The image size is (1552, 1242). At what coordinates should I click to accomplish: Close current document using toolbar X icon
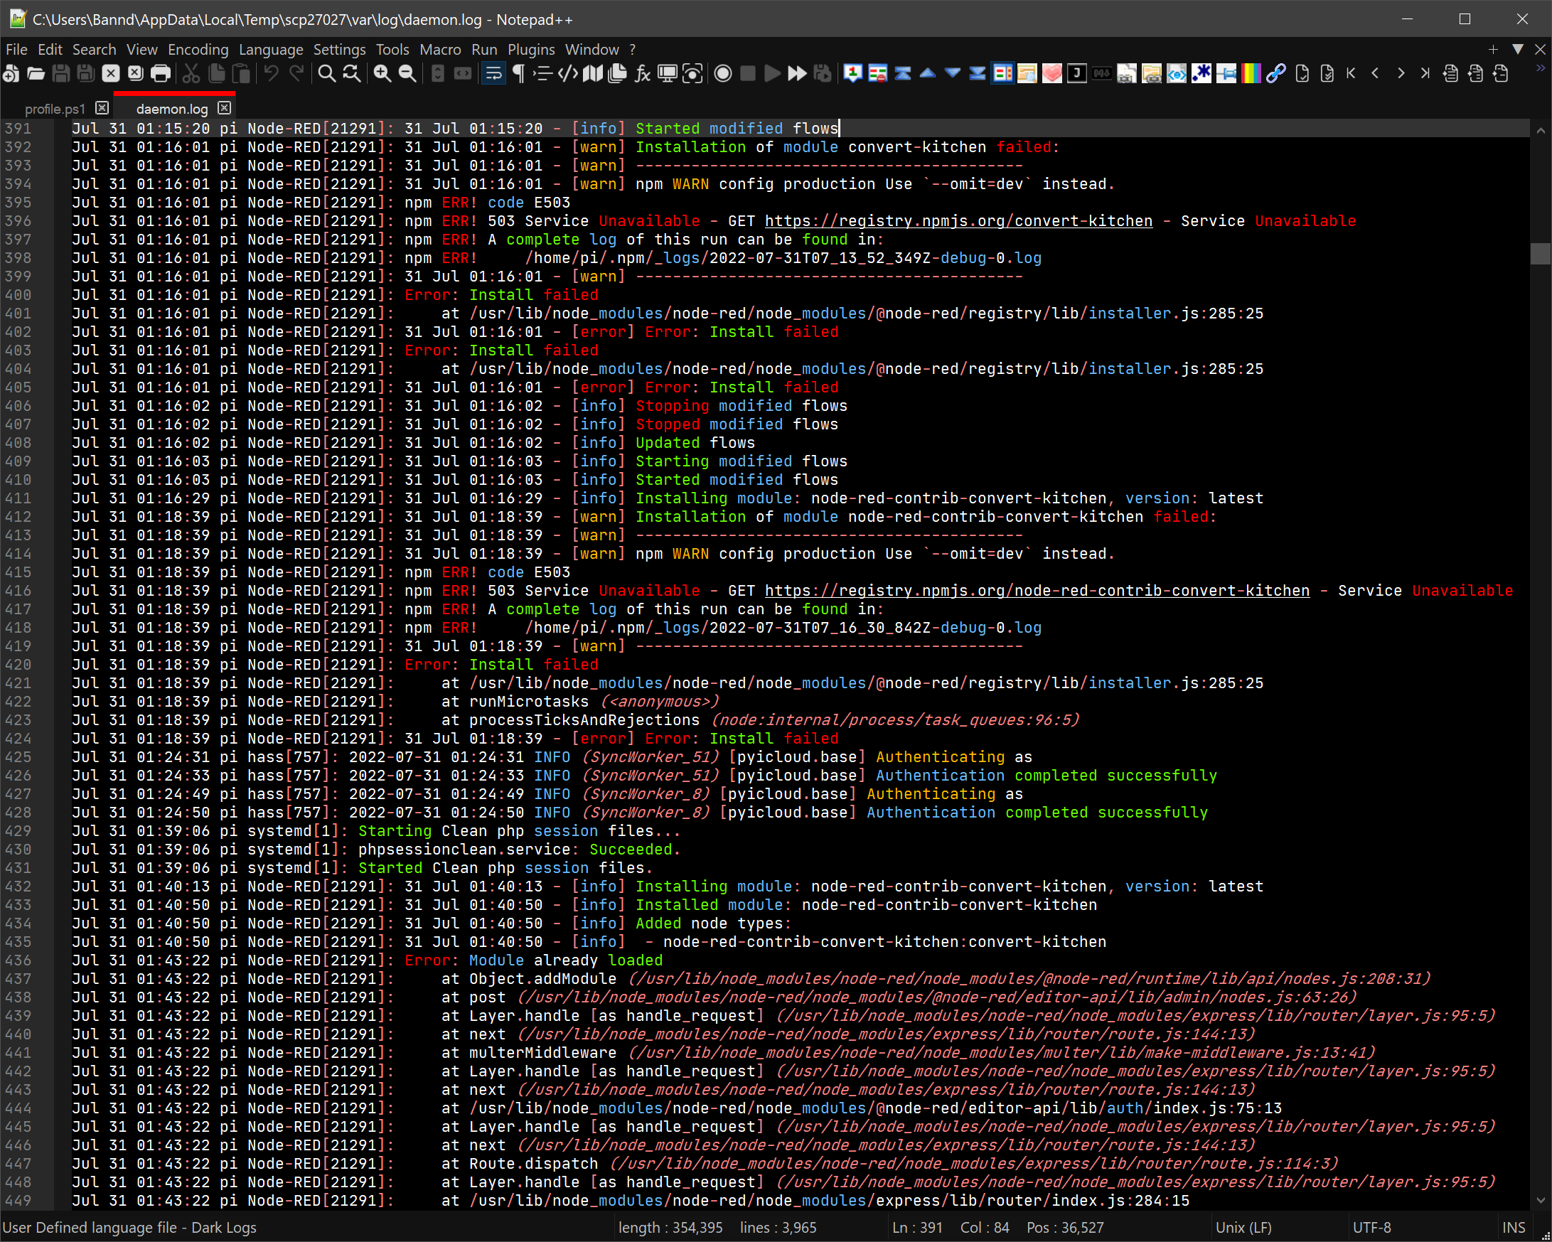tap(110, 73)
